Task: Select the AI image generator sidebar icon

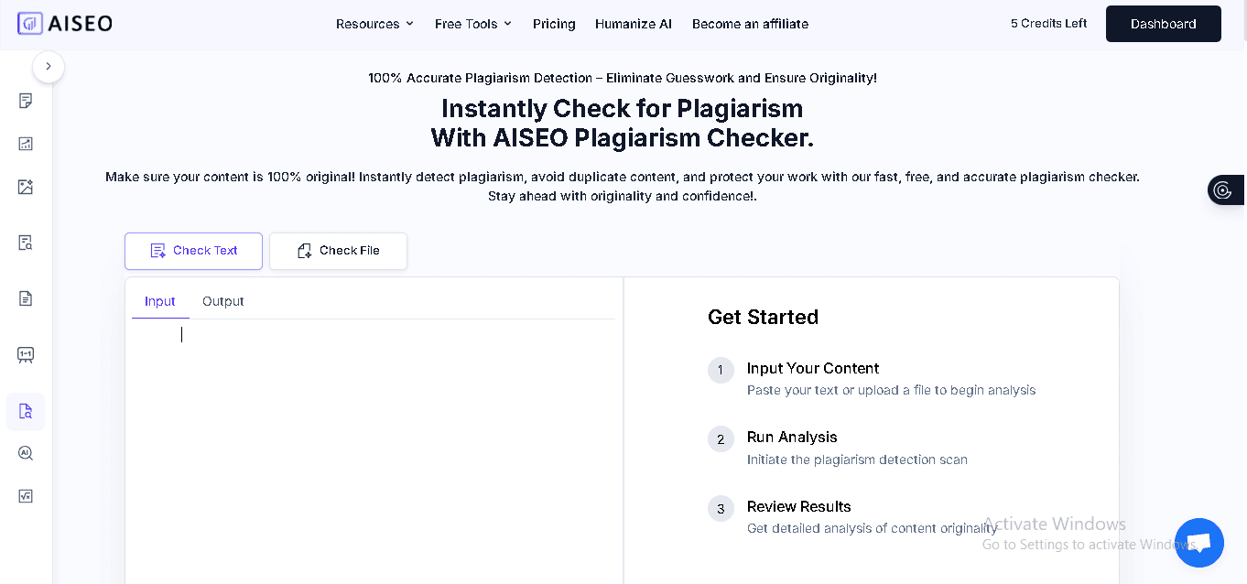Action: click(25, 186)
